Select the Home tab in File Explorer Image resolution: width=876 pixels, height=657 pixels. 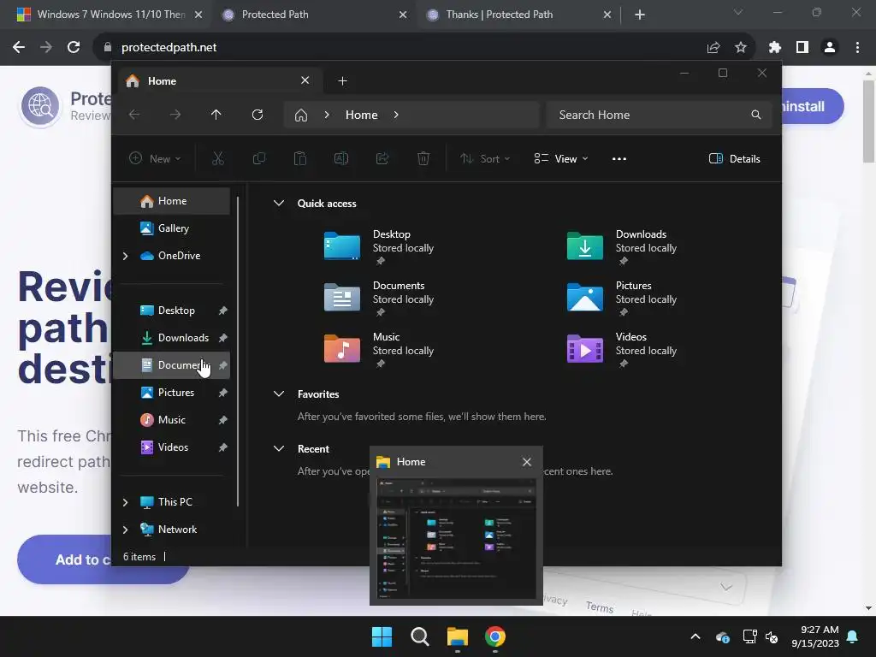218,81
